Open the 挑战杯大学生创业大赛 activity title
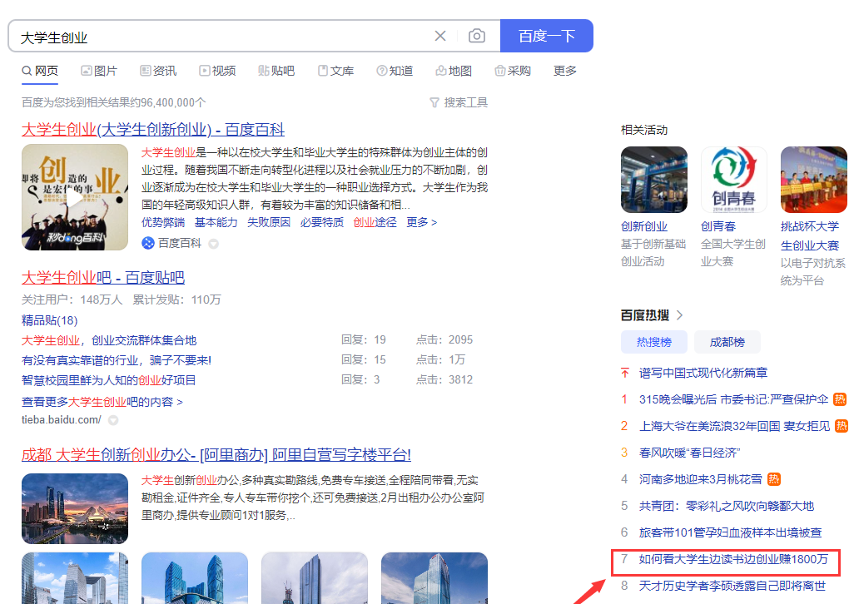The height and width of the screenshot is (604, 849). (x=810, y=236)
